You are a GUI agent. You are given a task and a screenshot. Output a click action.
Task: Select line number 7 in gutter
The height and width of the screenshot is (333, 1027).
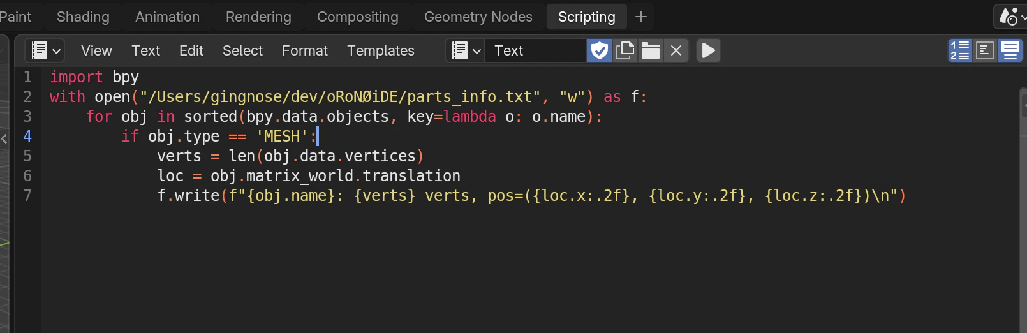pyautogui.click(x=27, y=195)
